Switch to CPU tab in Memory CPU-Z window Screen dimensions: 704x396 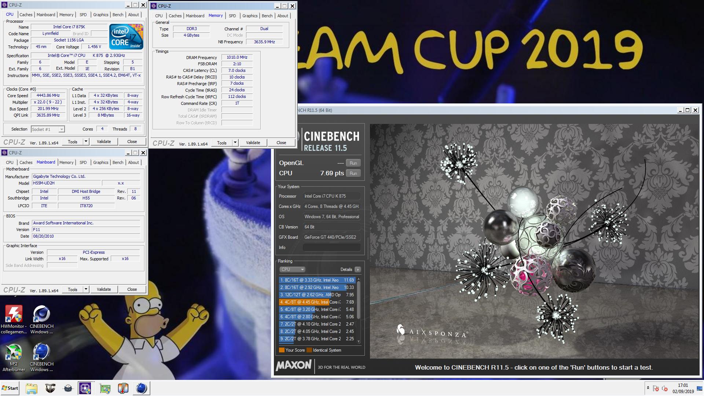(x=159, y=16)
